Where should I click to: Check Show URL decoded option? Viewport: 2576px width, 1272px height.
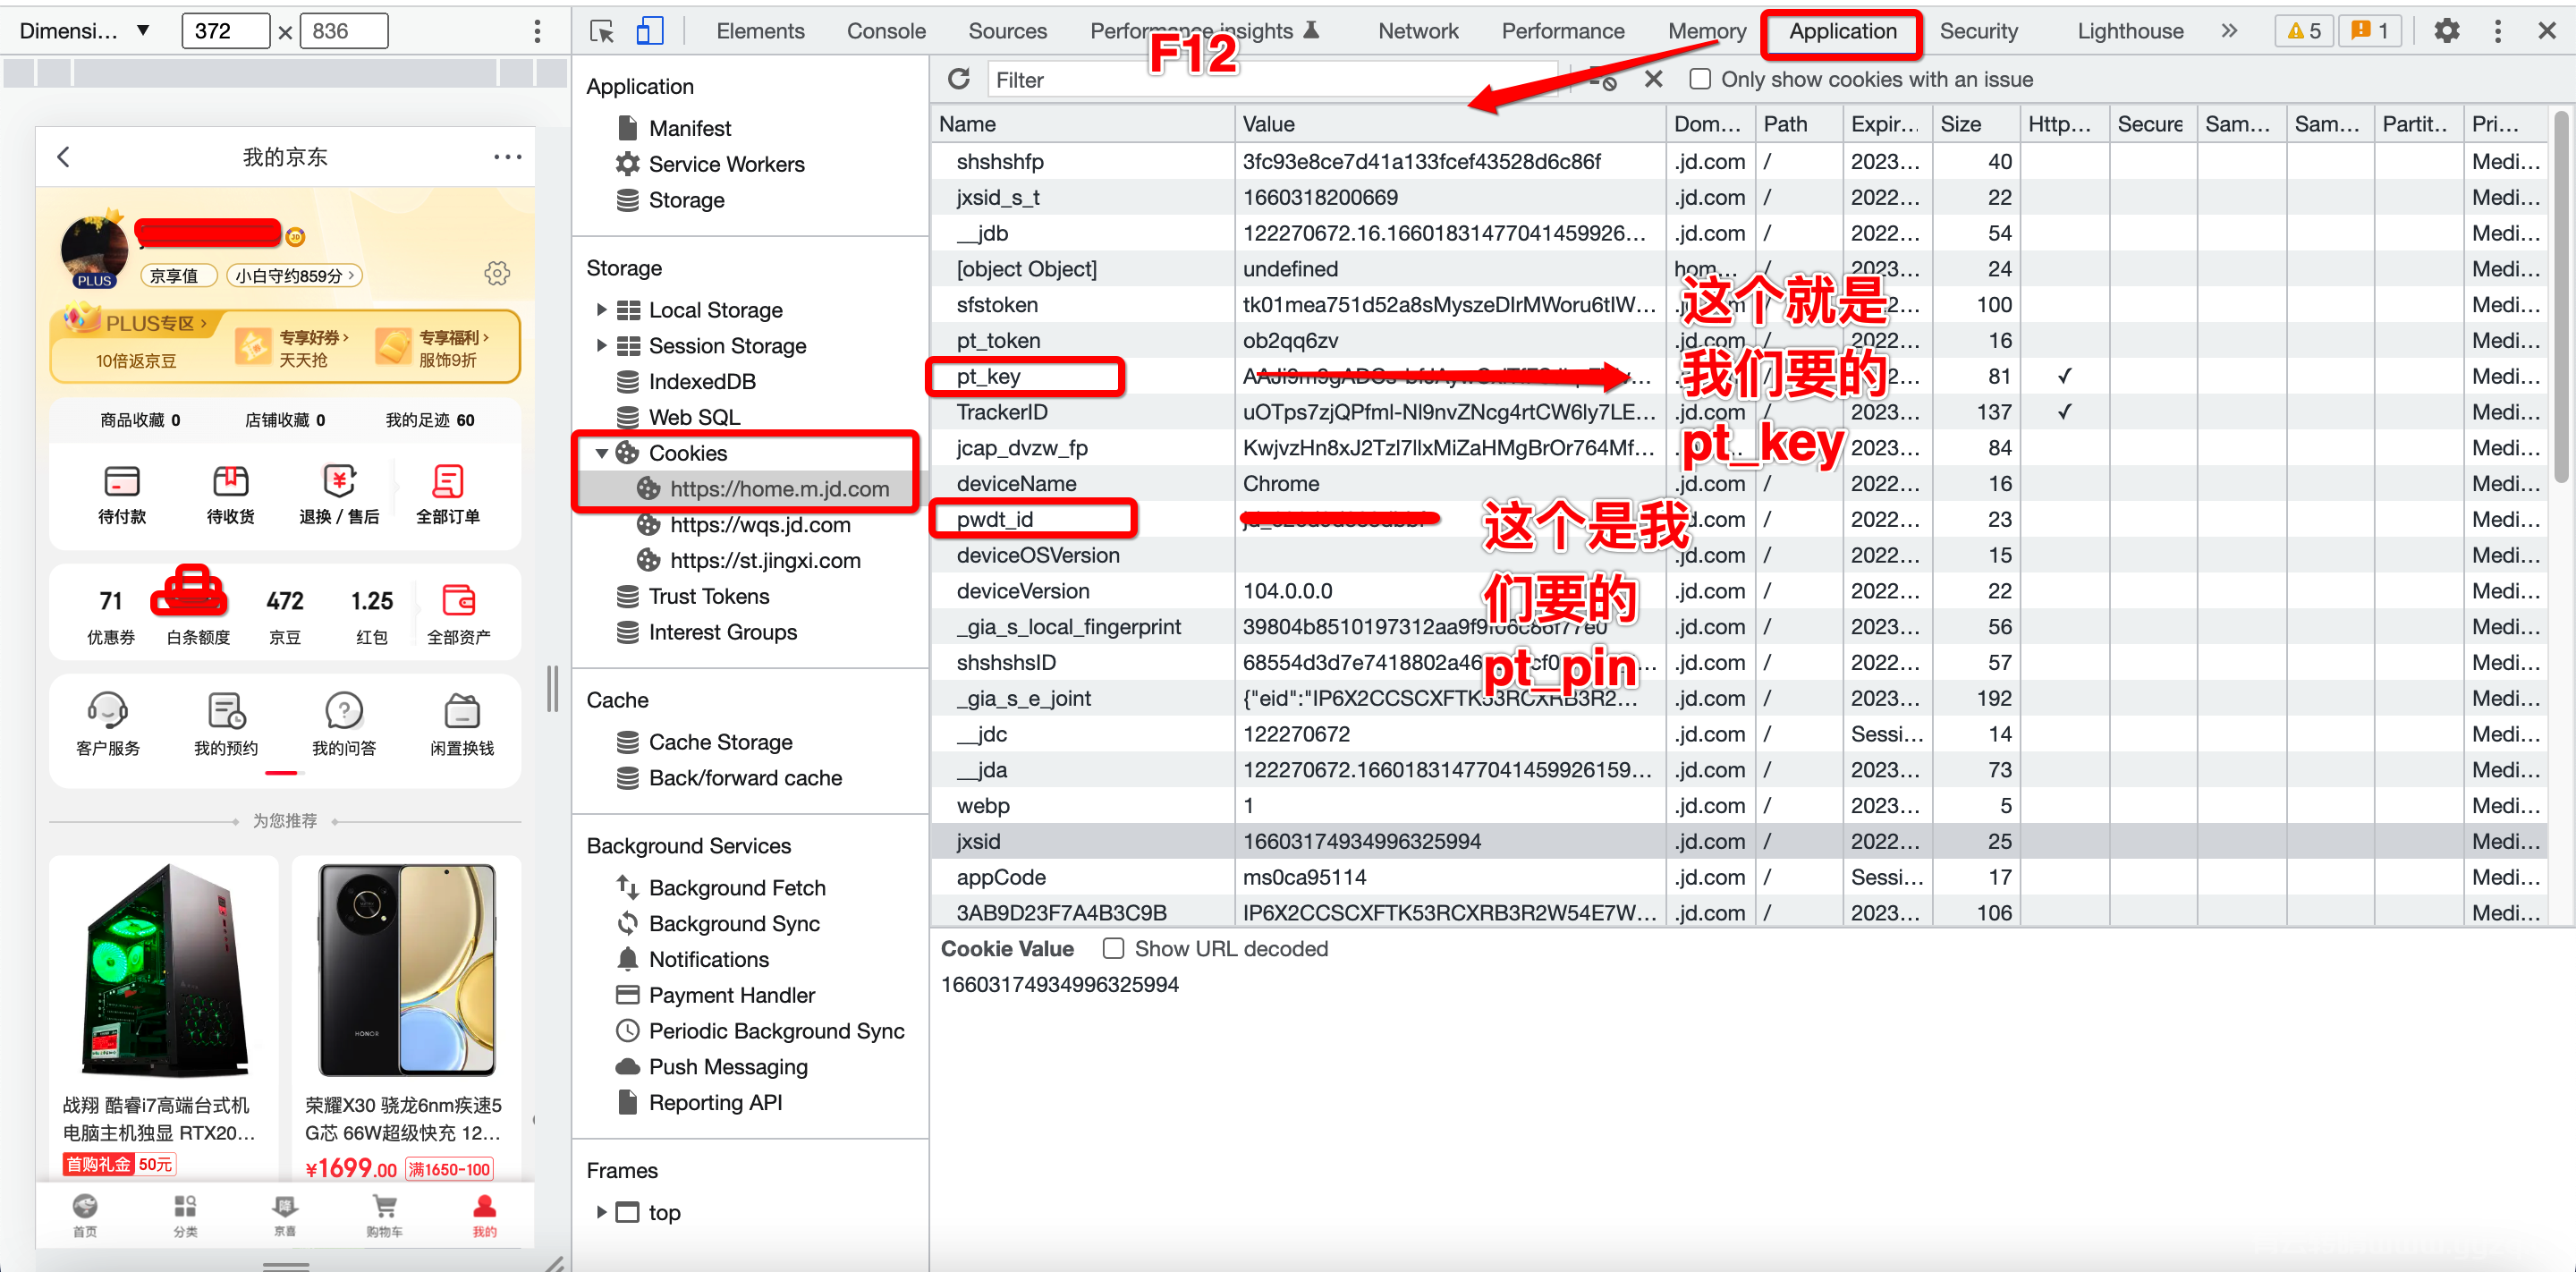(x=1113, y=948)
